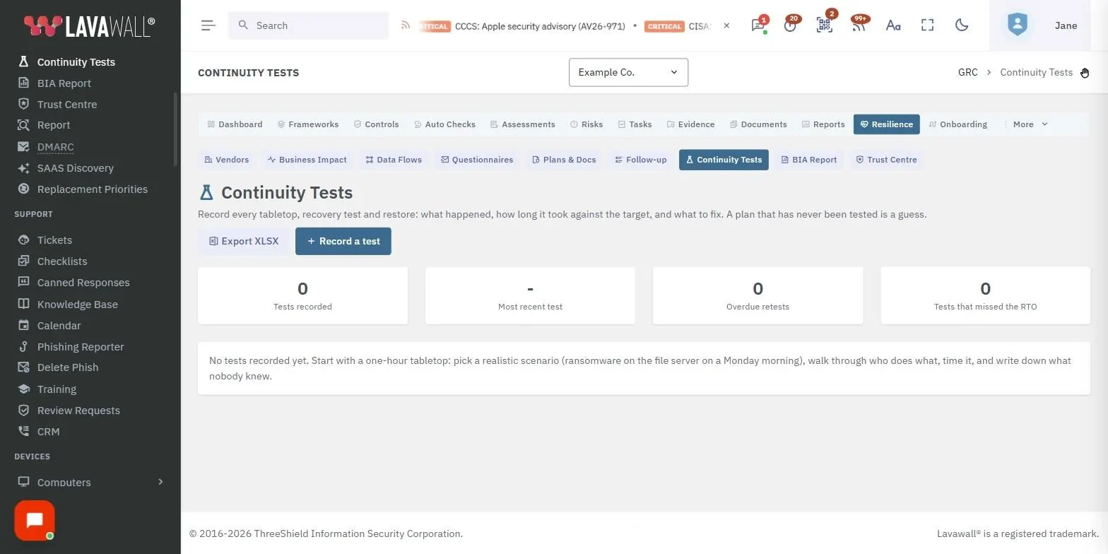Open the clock icon with badge 20
The width and height of the screenshot is (1108, 554).
790,25
